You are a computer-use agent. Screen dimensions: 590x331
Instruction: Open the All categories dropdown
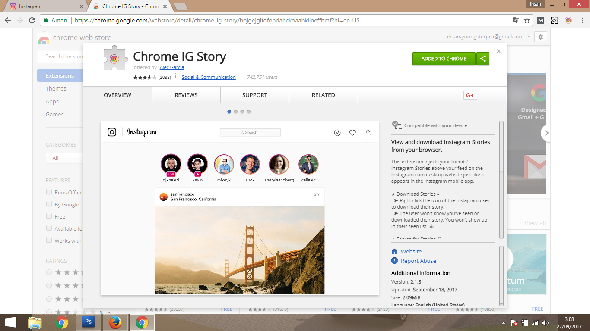pyautogui.click(x=64, y=158)
